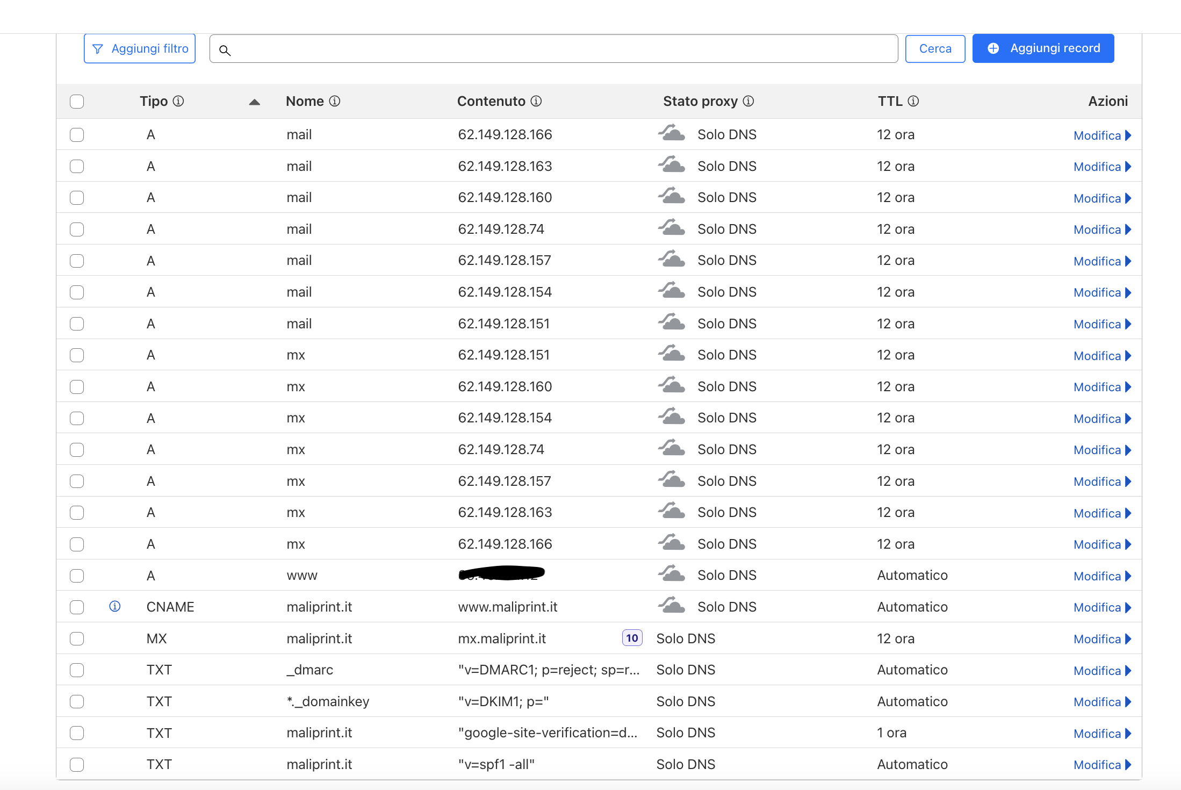1181x790 pixels.
Task: Sort by the Stato proxy column header
Action: click(700, 101)
